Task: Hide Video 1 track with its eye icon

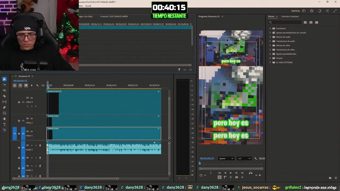Action: (32, 131)
